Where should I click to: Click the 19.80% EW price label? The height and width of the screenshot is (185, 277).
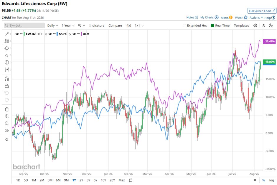pyautogui.click(x=269, y=62)
